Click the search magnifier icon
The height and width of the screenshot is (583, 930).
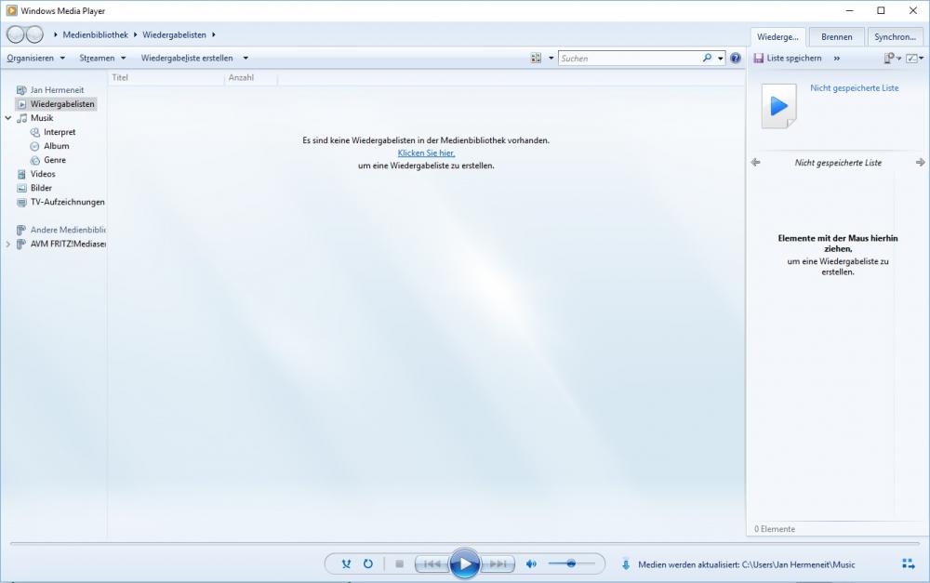coord(707,59)
